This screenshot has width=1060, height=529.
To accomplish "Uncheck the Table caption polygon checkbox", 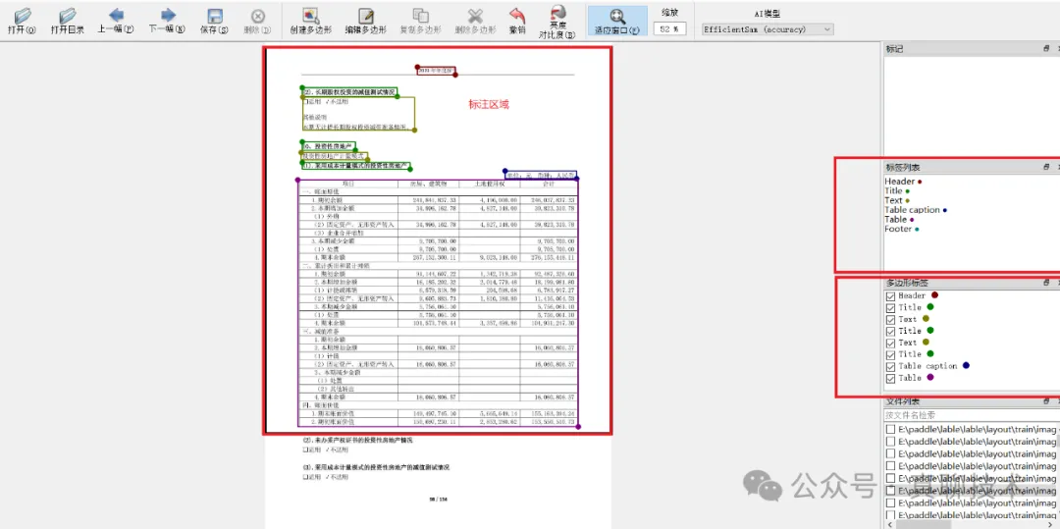I will click(890, 366).
